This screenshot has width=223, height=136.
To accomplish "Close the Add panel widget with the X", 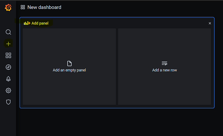I will coord(210,23).
